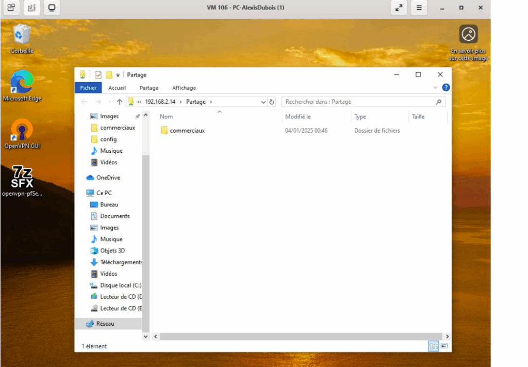Select the config folder in the navigation pane

108,139
